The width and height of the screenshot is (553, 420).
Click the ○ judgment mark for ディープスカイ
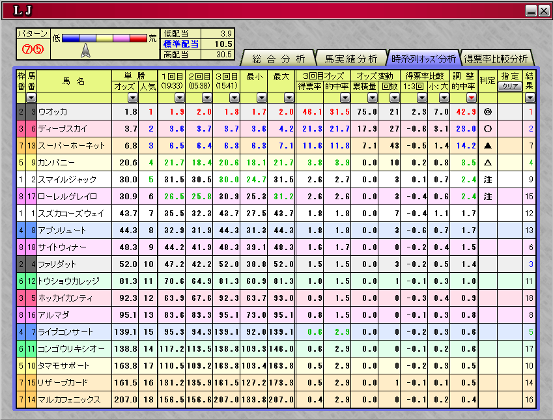click(488, 129)
